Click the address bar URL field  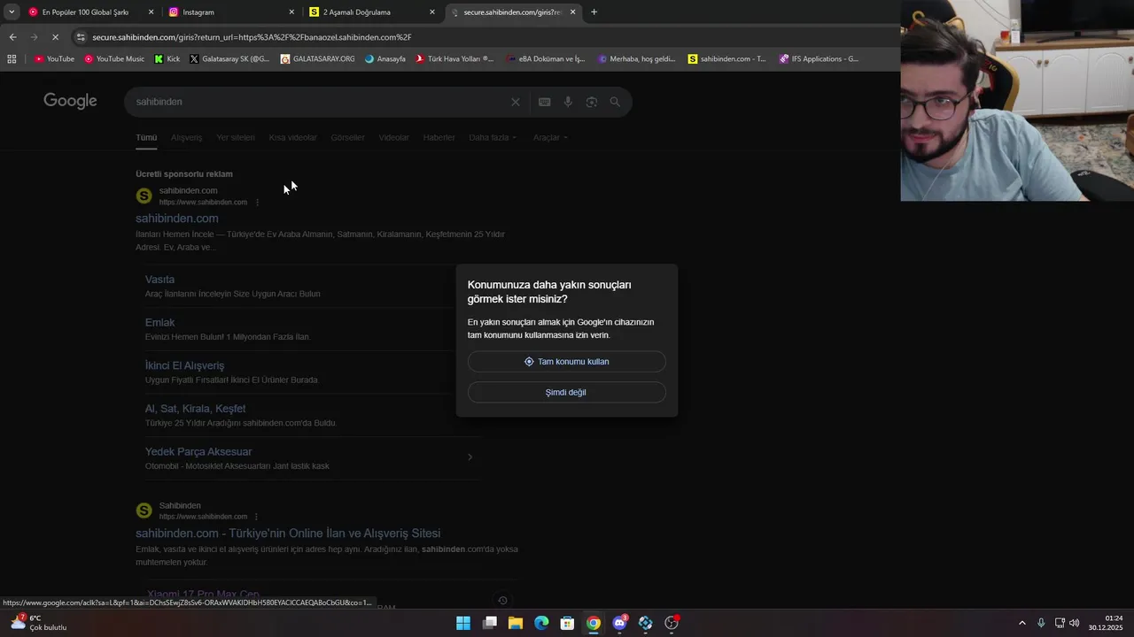(x=252, y=37)
